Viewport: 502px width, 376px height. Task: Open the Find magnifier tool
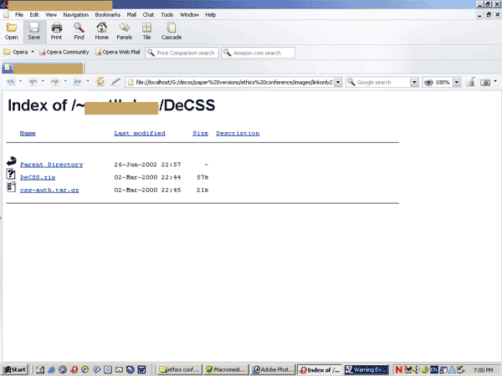pyautogui.click(x=79, y=32)
